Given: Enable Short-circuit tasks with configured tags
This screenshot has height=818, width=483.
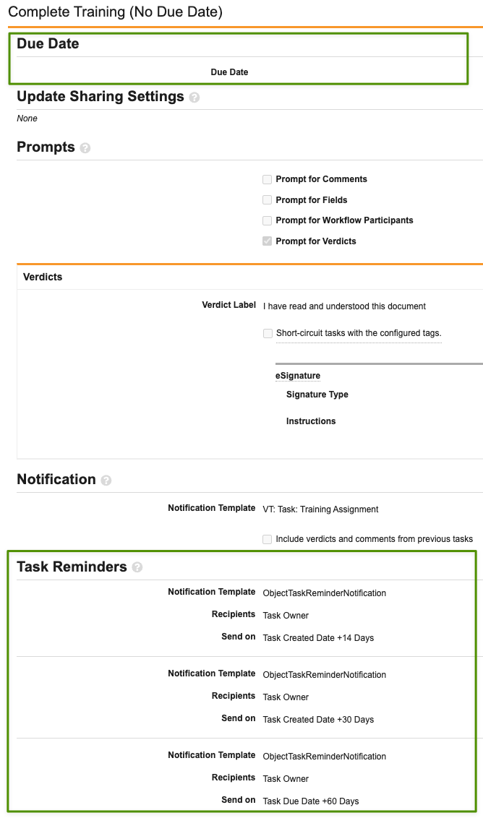Looking at the screenshot, I should [268, 334].
